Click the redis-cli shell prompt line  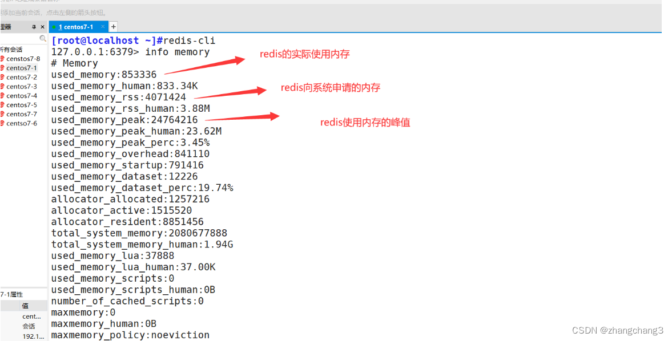click(x=133, y=40)
